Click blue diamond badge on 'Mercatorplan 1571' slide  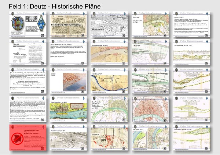tap(125, 14)
